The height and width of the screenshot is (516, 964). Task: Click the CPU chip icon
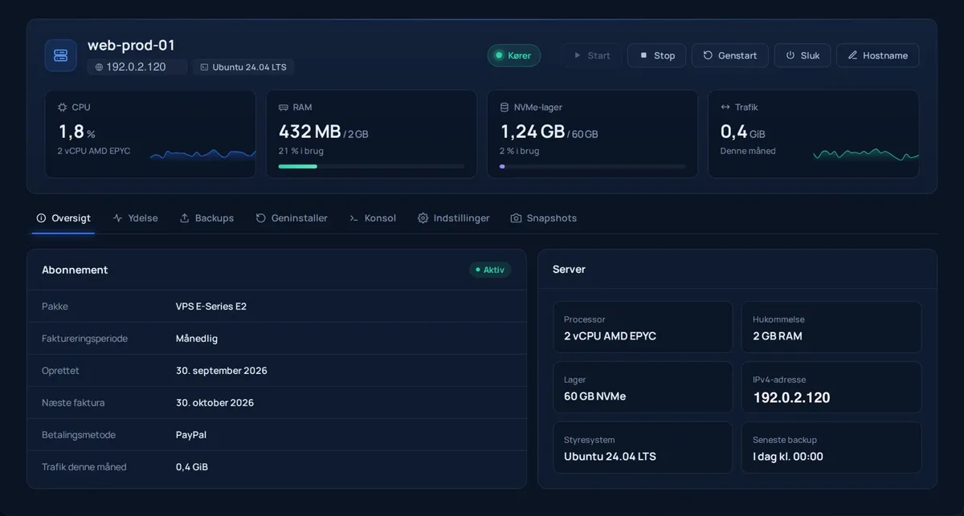[x=63, y=107]
